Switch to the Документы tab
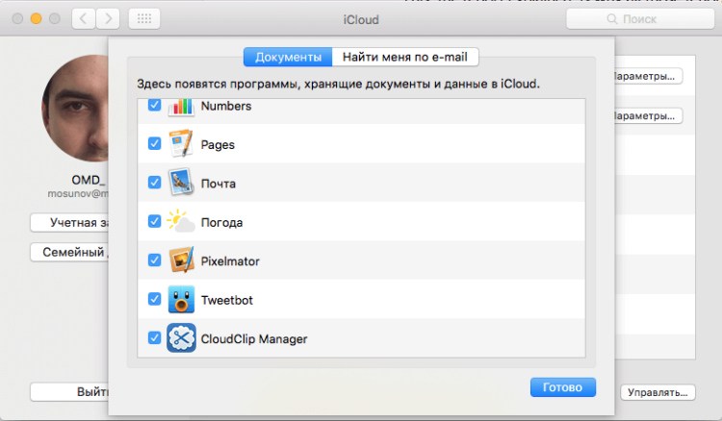 288,57
